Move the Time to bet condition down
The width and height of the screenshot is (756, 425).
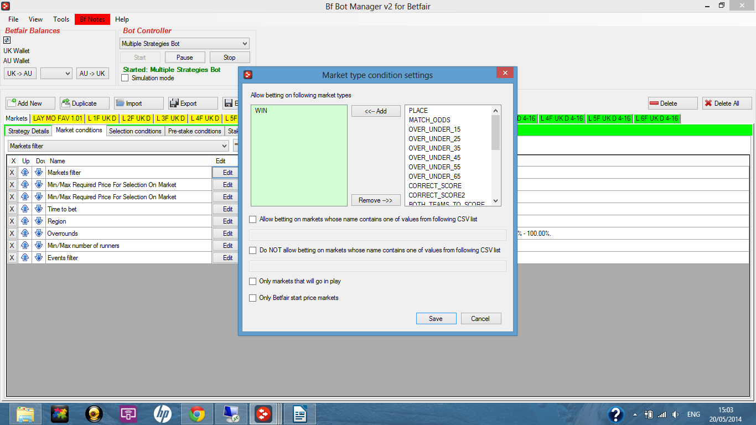[39, 209]
